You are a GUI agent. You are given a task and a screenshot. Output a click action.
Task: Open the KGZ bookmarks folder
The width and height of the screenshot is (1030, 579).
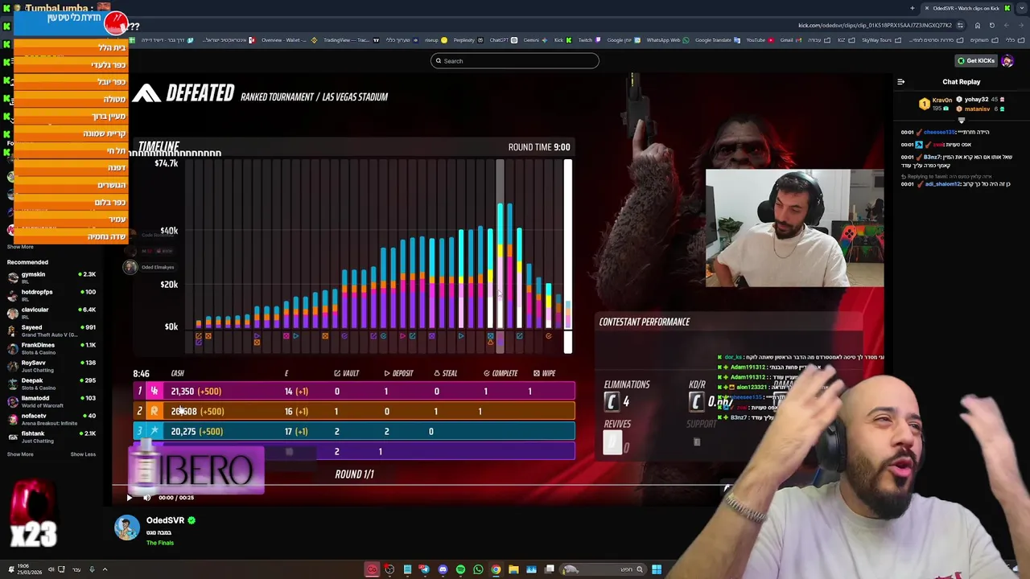[845, 40]
